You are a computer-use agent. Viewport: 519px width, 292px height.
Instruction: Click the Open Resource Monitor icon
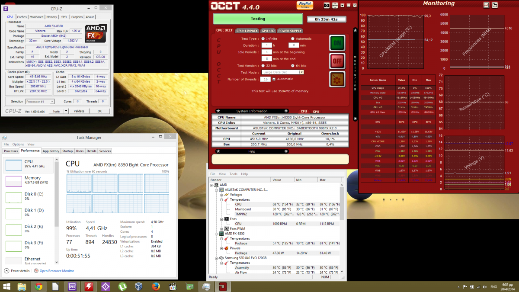[37, 271]
